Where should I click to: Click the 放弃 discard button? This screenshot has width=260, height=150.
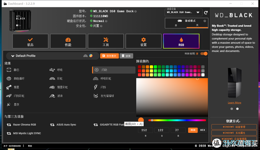(x=126, y=56)
